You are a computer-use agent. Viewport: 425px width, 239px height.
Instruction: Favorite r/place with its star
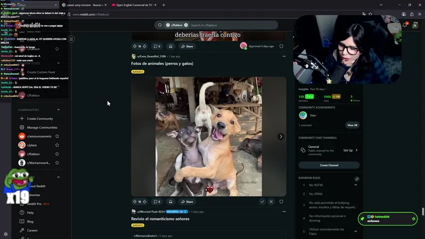57,145
